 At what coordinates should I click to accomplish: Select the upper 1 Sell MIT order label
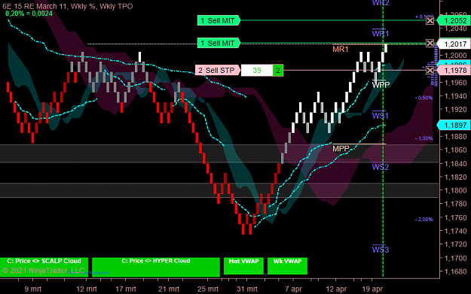(x=219, y=20)
